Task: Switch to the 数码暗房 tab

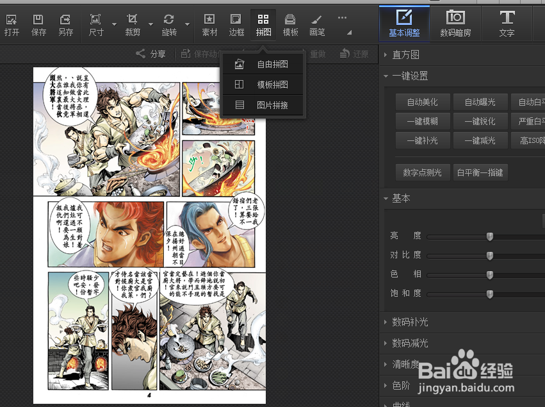Action: [x=455, y=24]
